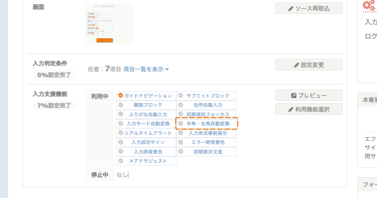Click the リアルタイムアラート check icon
Viewport: 377px width, 198px height.
click(x=121, y=133)
